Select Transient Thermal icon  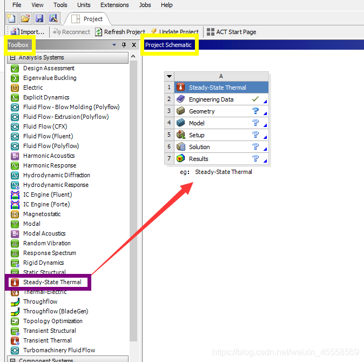point(15,340)
